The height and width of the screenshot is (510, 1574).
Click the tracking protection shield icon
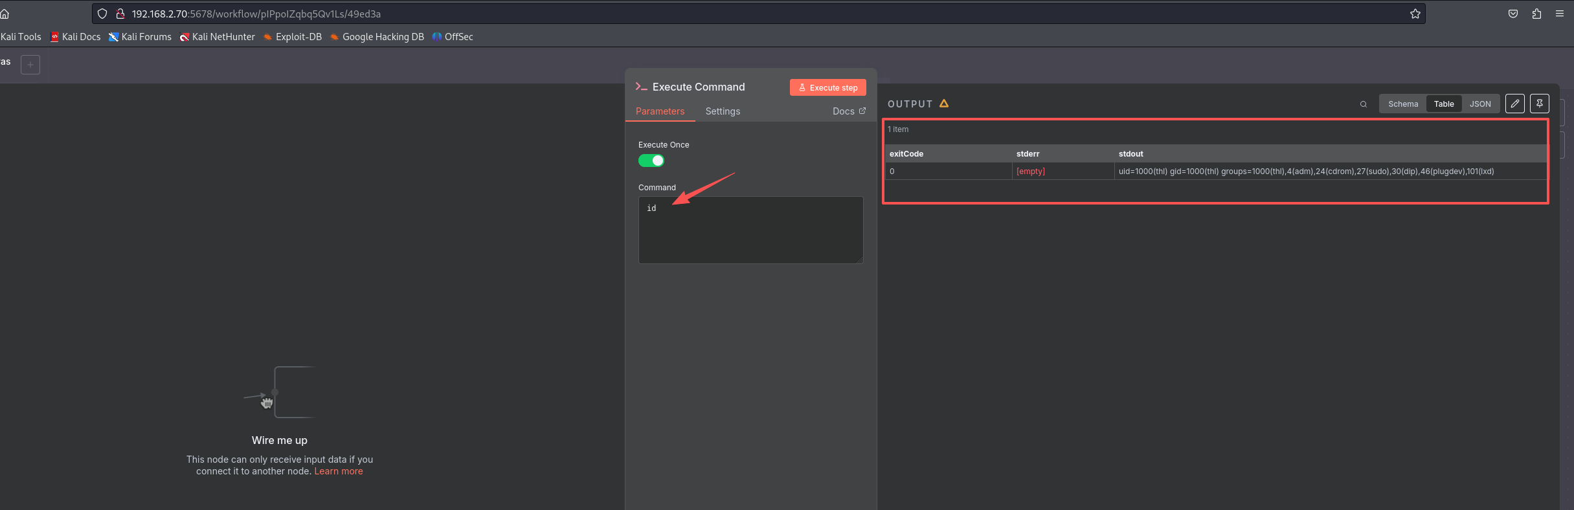click(x=102, y=14)
